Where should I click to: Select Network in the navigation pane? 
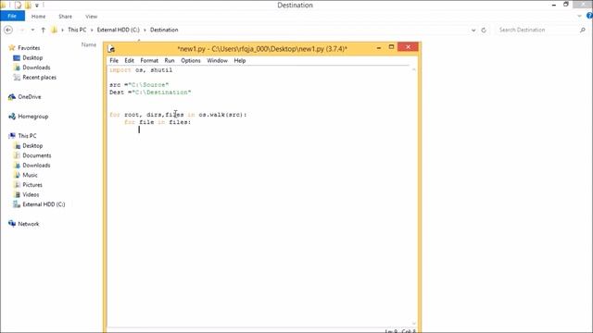click(x=29, y=224)
